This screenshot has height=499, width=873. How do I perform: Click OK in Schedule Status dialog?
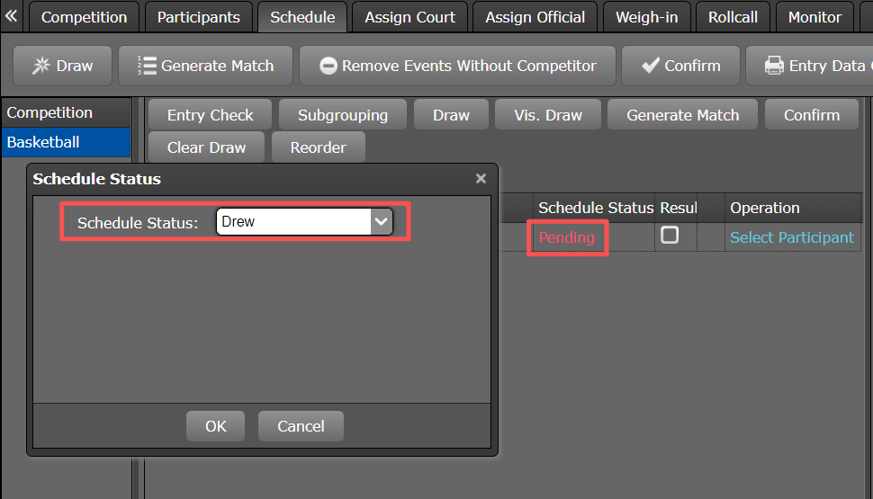(216, 426)
